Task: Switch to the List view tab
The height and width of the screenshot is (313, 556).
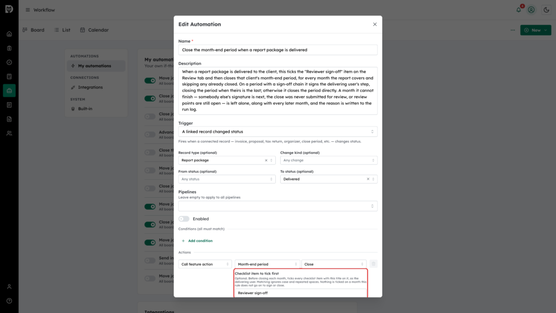Action: click(x=62, y=30)
